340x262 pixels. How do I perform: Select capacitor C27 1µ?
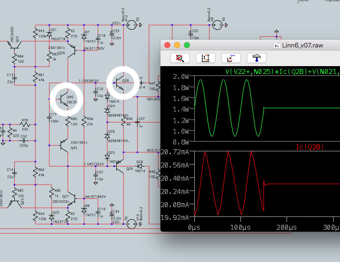(137, 122)
